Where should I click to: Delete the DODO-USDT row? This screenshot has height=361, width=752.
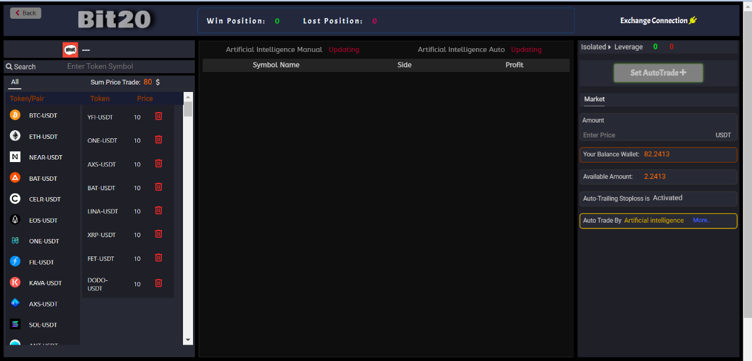pyautogui.click(x=159, y=283)
